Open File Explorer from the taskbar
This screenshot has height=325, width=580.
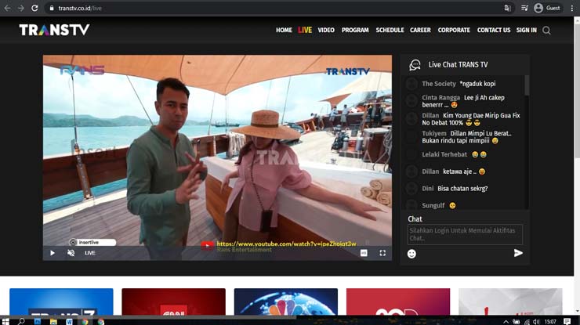pyautogui.click(x=53, y=321)
